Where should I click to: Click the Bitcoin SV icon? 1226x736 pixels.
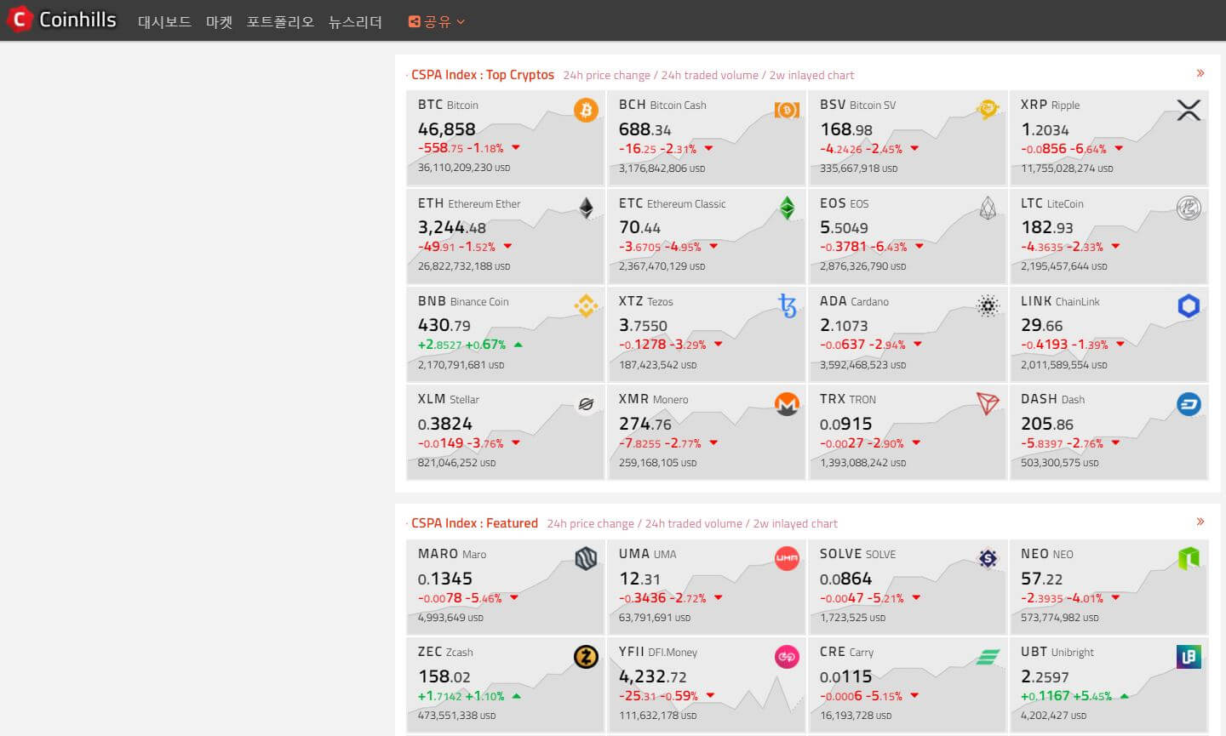(x=988, y=109)
